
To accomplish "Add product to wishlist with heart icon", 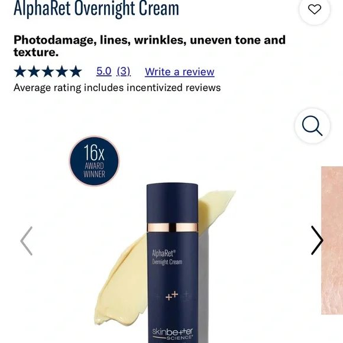I will click(315, 9).
